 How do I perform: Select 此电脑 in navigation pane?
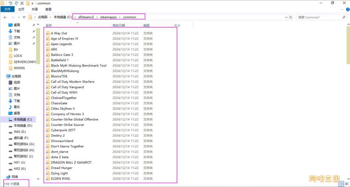[16, 76]
